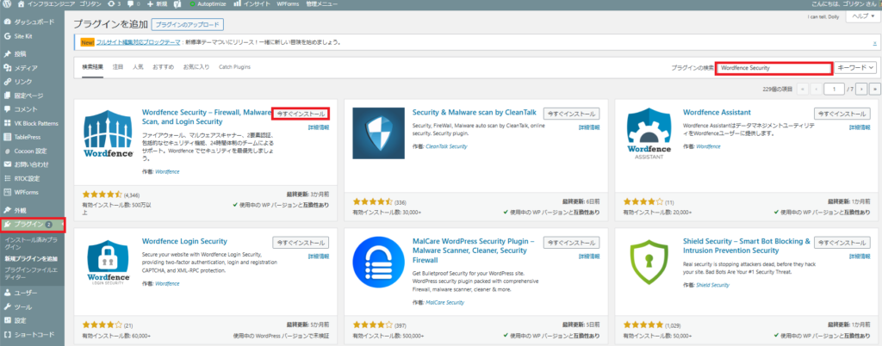882x346 pixels.
Task: Switch to the 人気 tab
Action: tap(138, 67)
